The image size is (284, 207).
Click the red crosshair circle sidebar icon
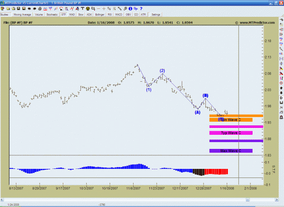[x=281, y=83]
